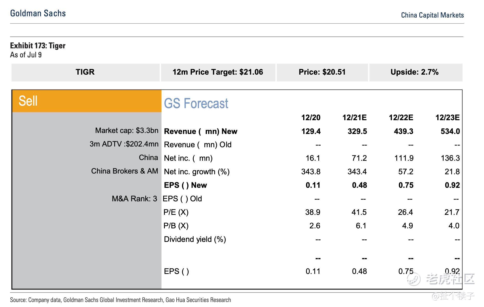484x307 pixels.
Task: Click P/B value 4.0
Action: click(x=454, y=226)
